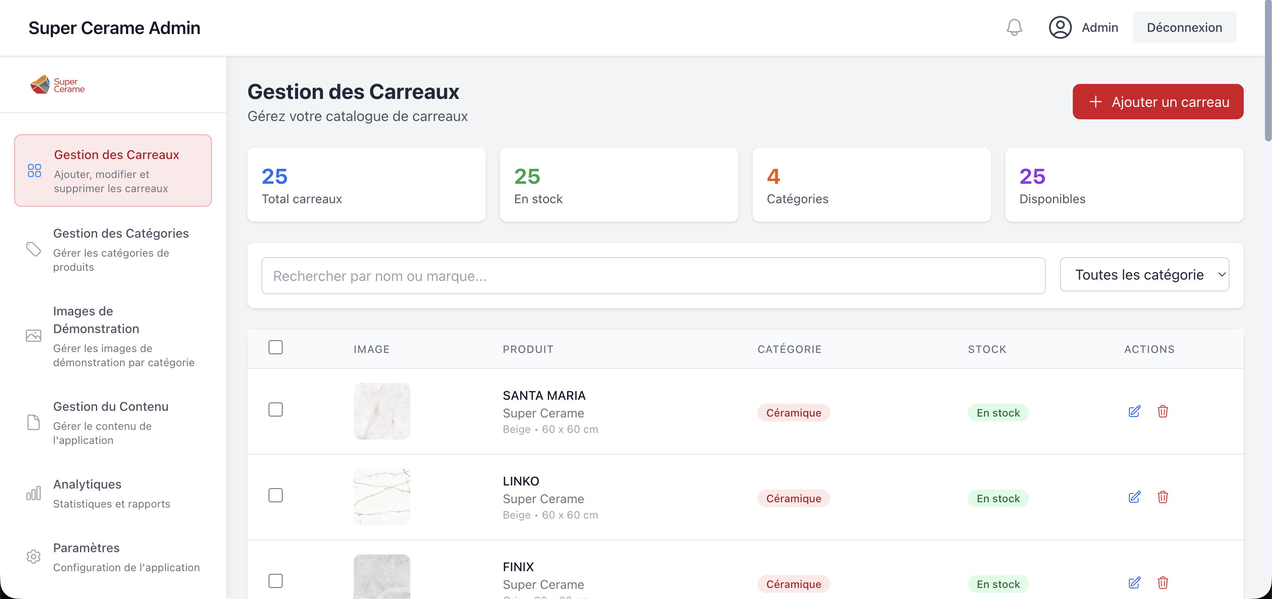Delete the SANTA MARIA tile
1272x599 pixels.
(1162, 411)
